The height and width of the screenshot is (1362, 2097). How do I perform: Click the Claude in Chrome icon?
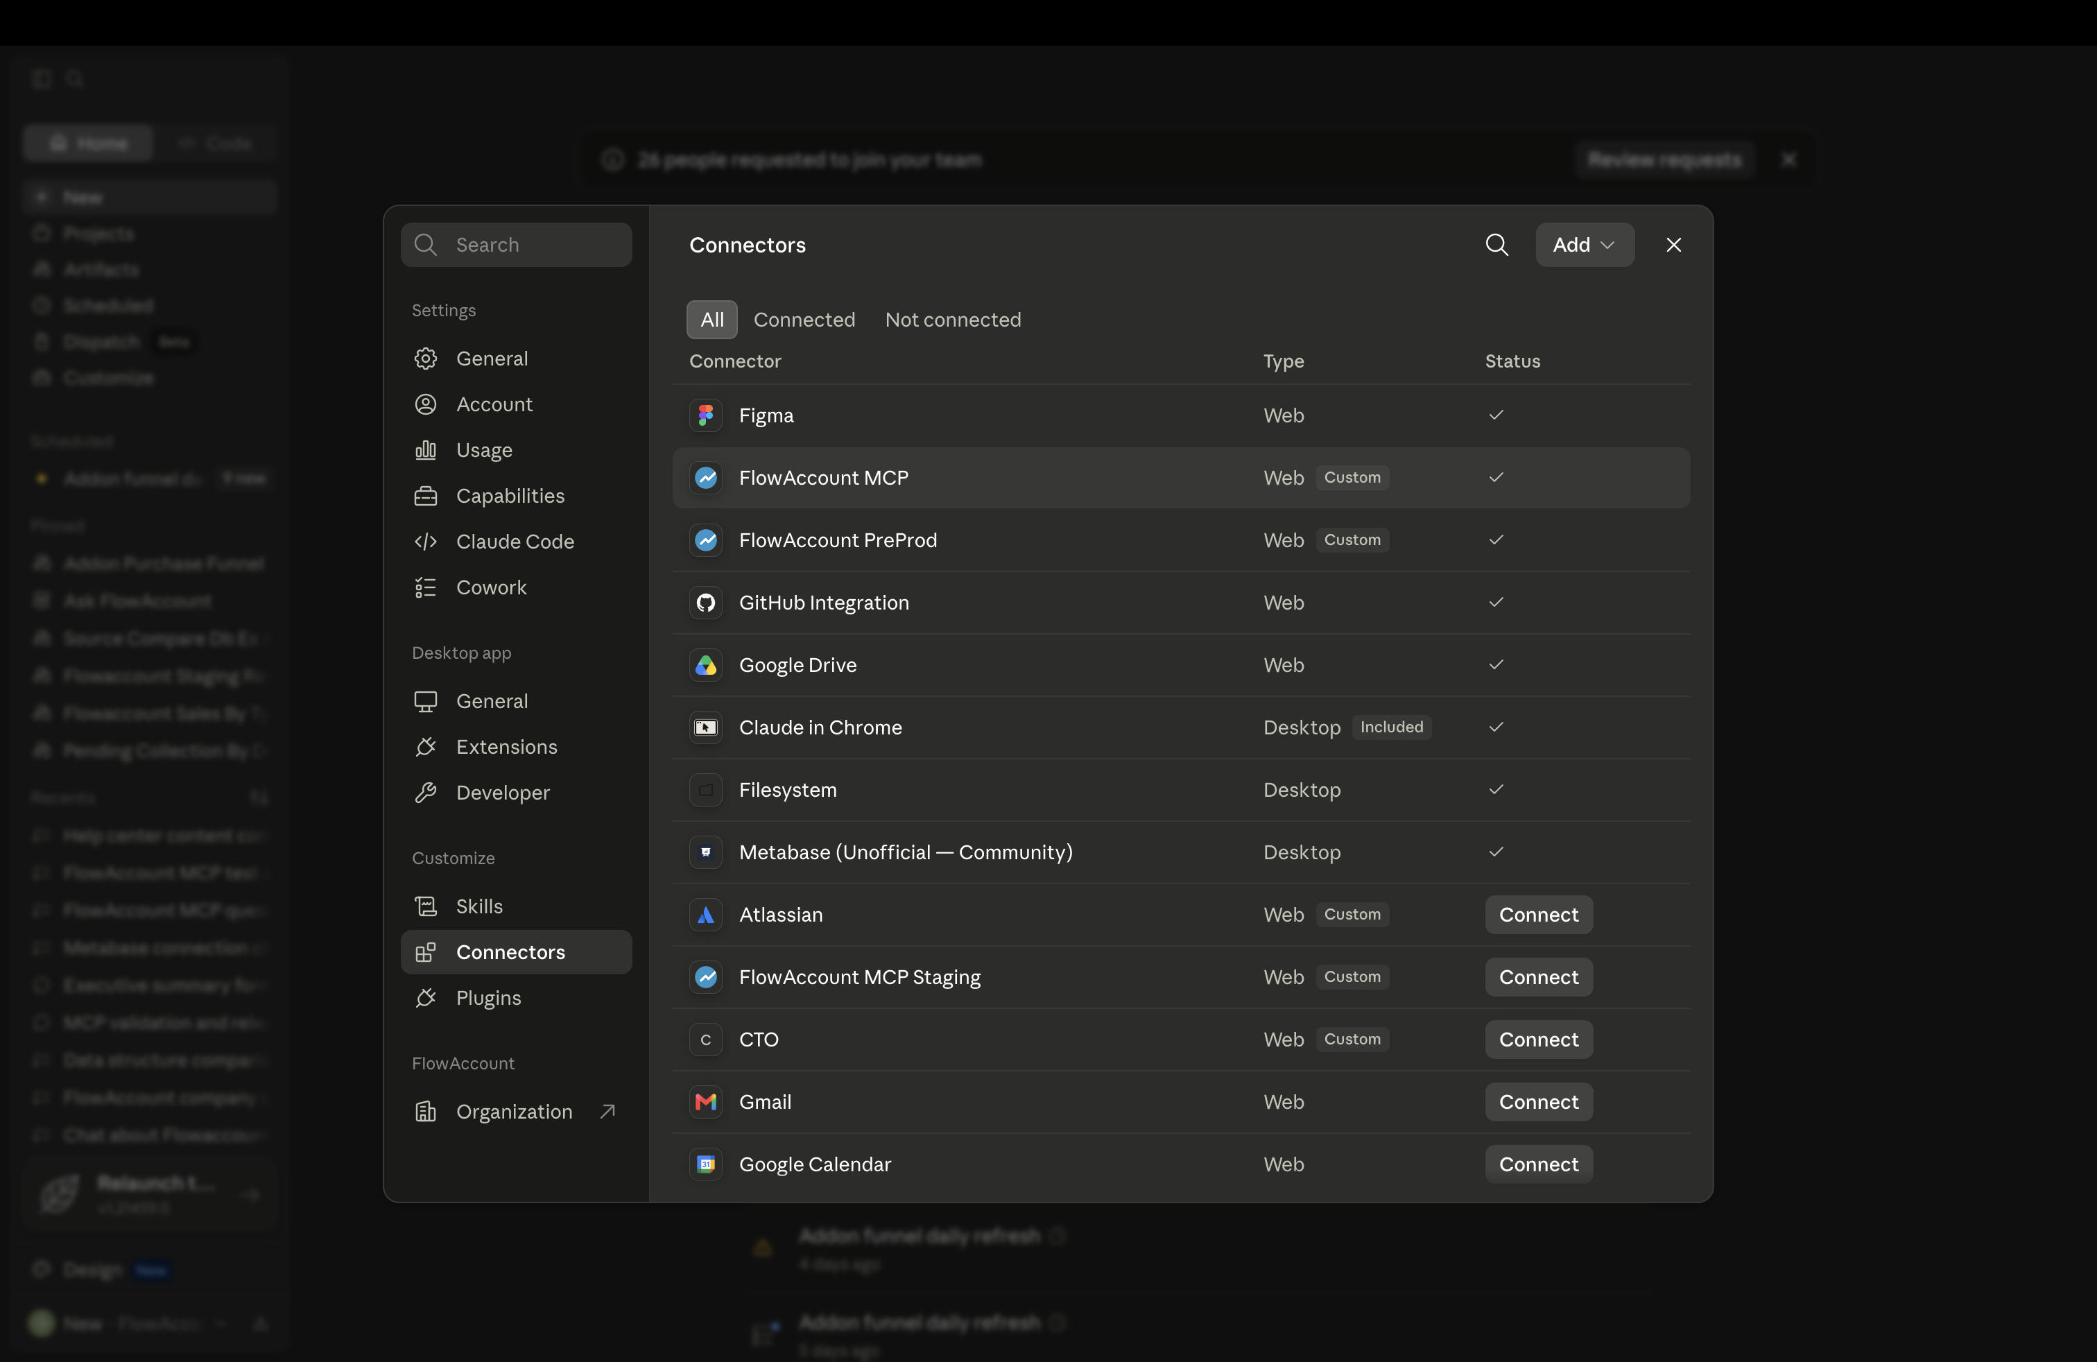pyautogui.click(x=706, y=727)
